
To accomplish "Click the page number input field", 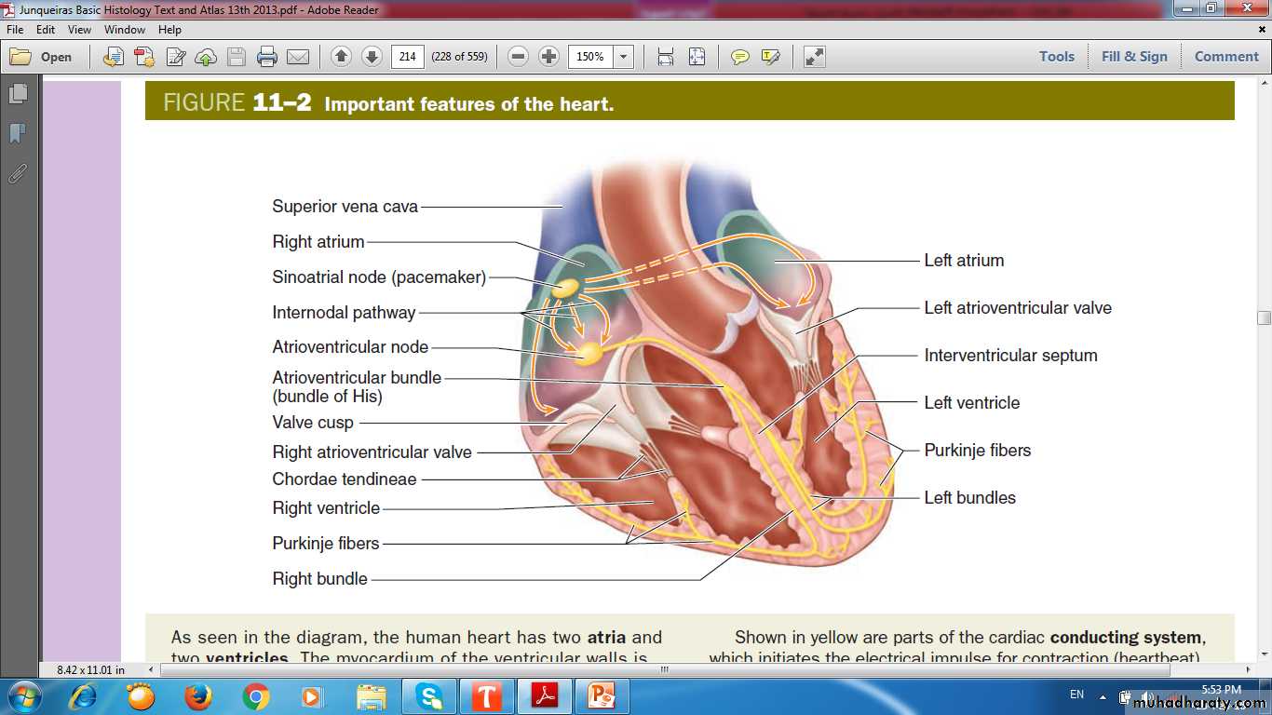I will point(407,57).
